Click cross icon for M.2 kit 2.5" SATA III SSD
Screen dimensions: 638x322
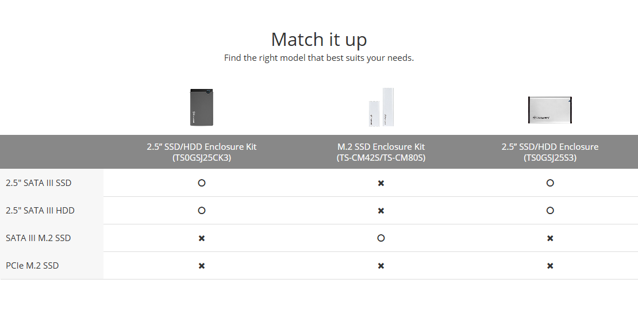coord(381,183)
